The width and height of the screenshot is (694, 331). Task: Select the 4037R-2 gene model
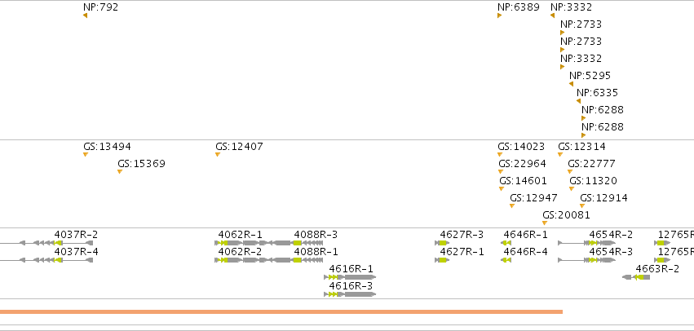[46, 243]
